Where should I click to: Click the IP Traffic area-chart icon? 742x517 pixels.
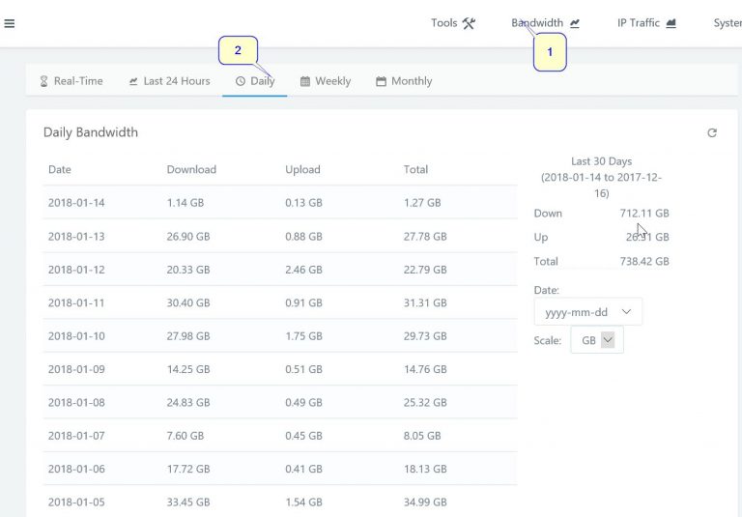[671, 23]
